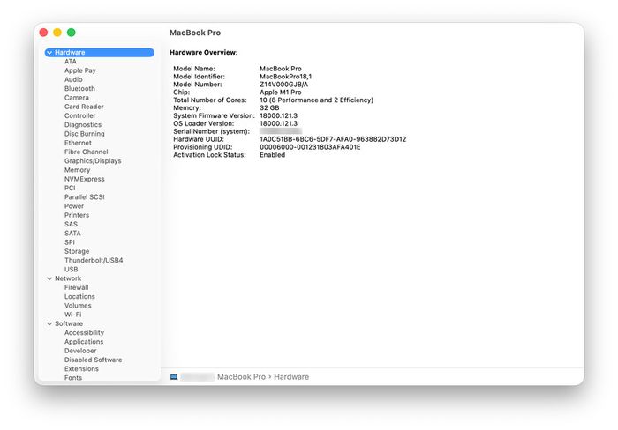The image size is (618, 430).
Task: Click the Hardware Overview heading
Action: [203, 52]
